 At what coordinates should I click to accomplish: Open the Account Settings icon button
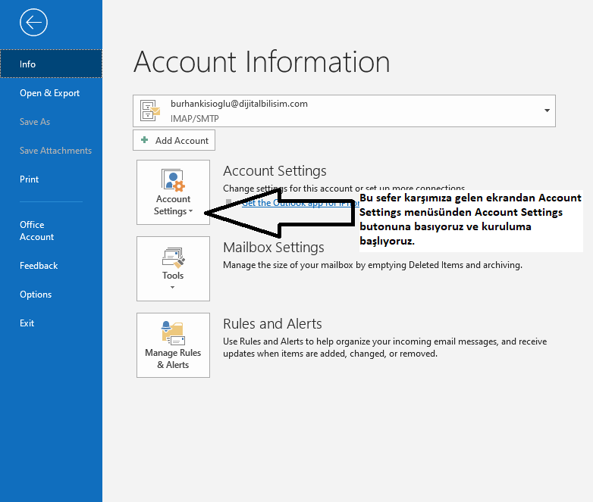click(173, 182)
